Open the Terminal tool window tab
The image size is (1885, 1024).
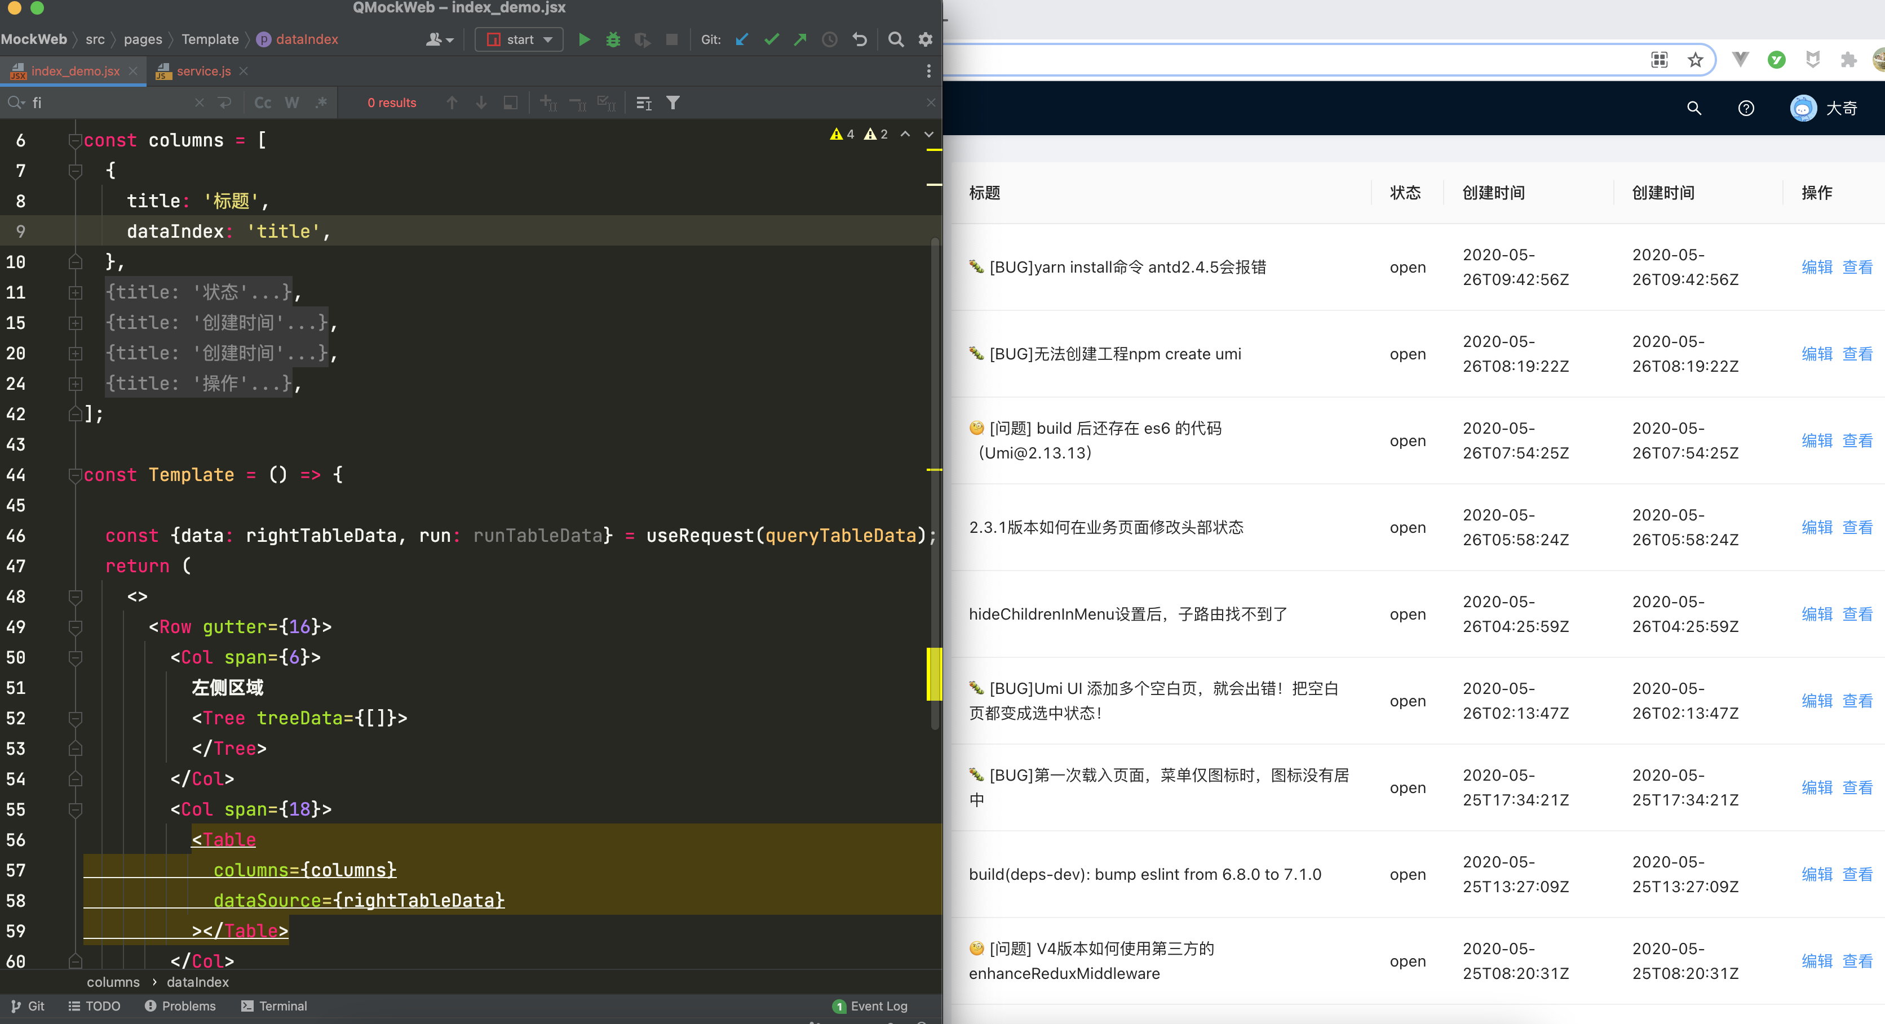(x=274, y=1006)
